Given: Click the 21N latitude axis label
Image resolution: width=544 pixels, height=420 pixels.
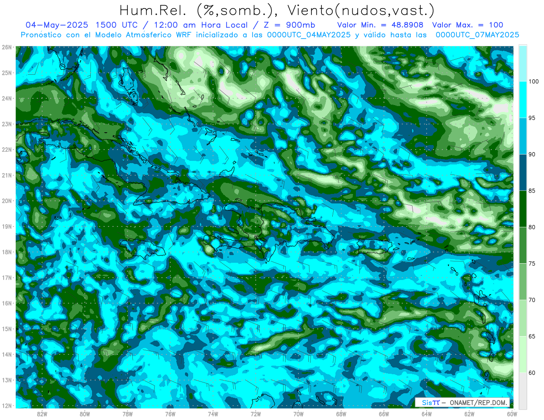Looking at the screenshot, I should pos(6,175).
